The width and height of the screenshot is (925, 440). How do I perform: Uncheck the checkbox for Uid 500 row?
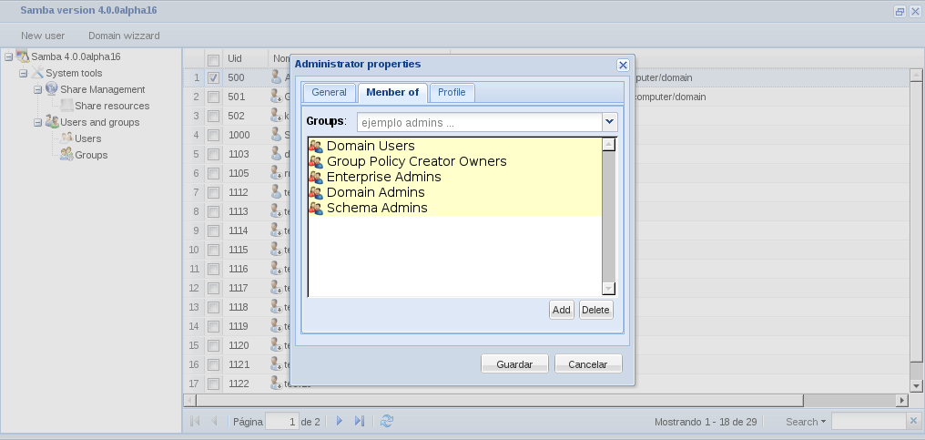point(213,78)
